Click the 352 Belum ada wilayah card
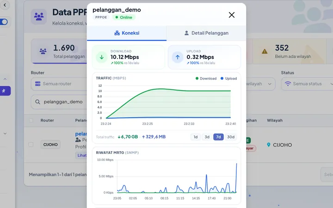The width and height of the screenshot is (333, 208). click(289, 51)
